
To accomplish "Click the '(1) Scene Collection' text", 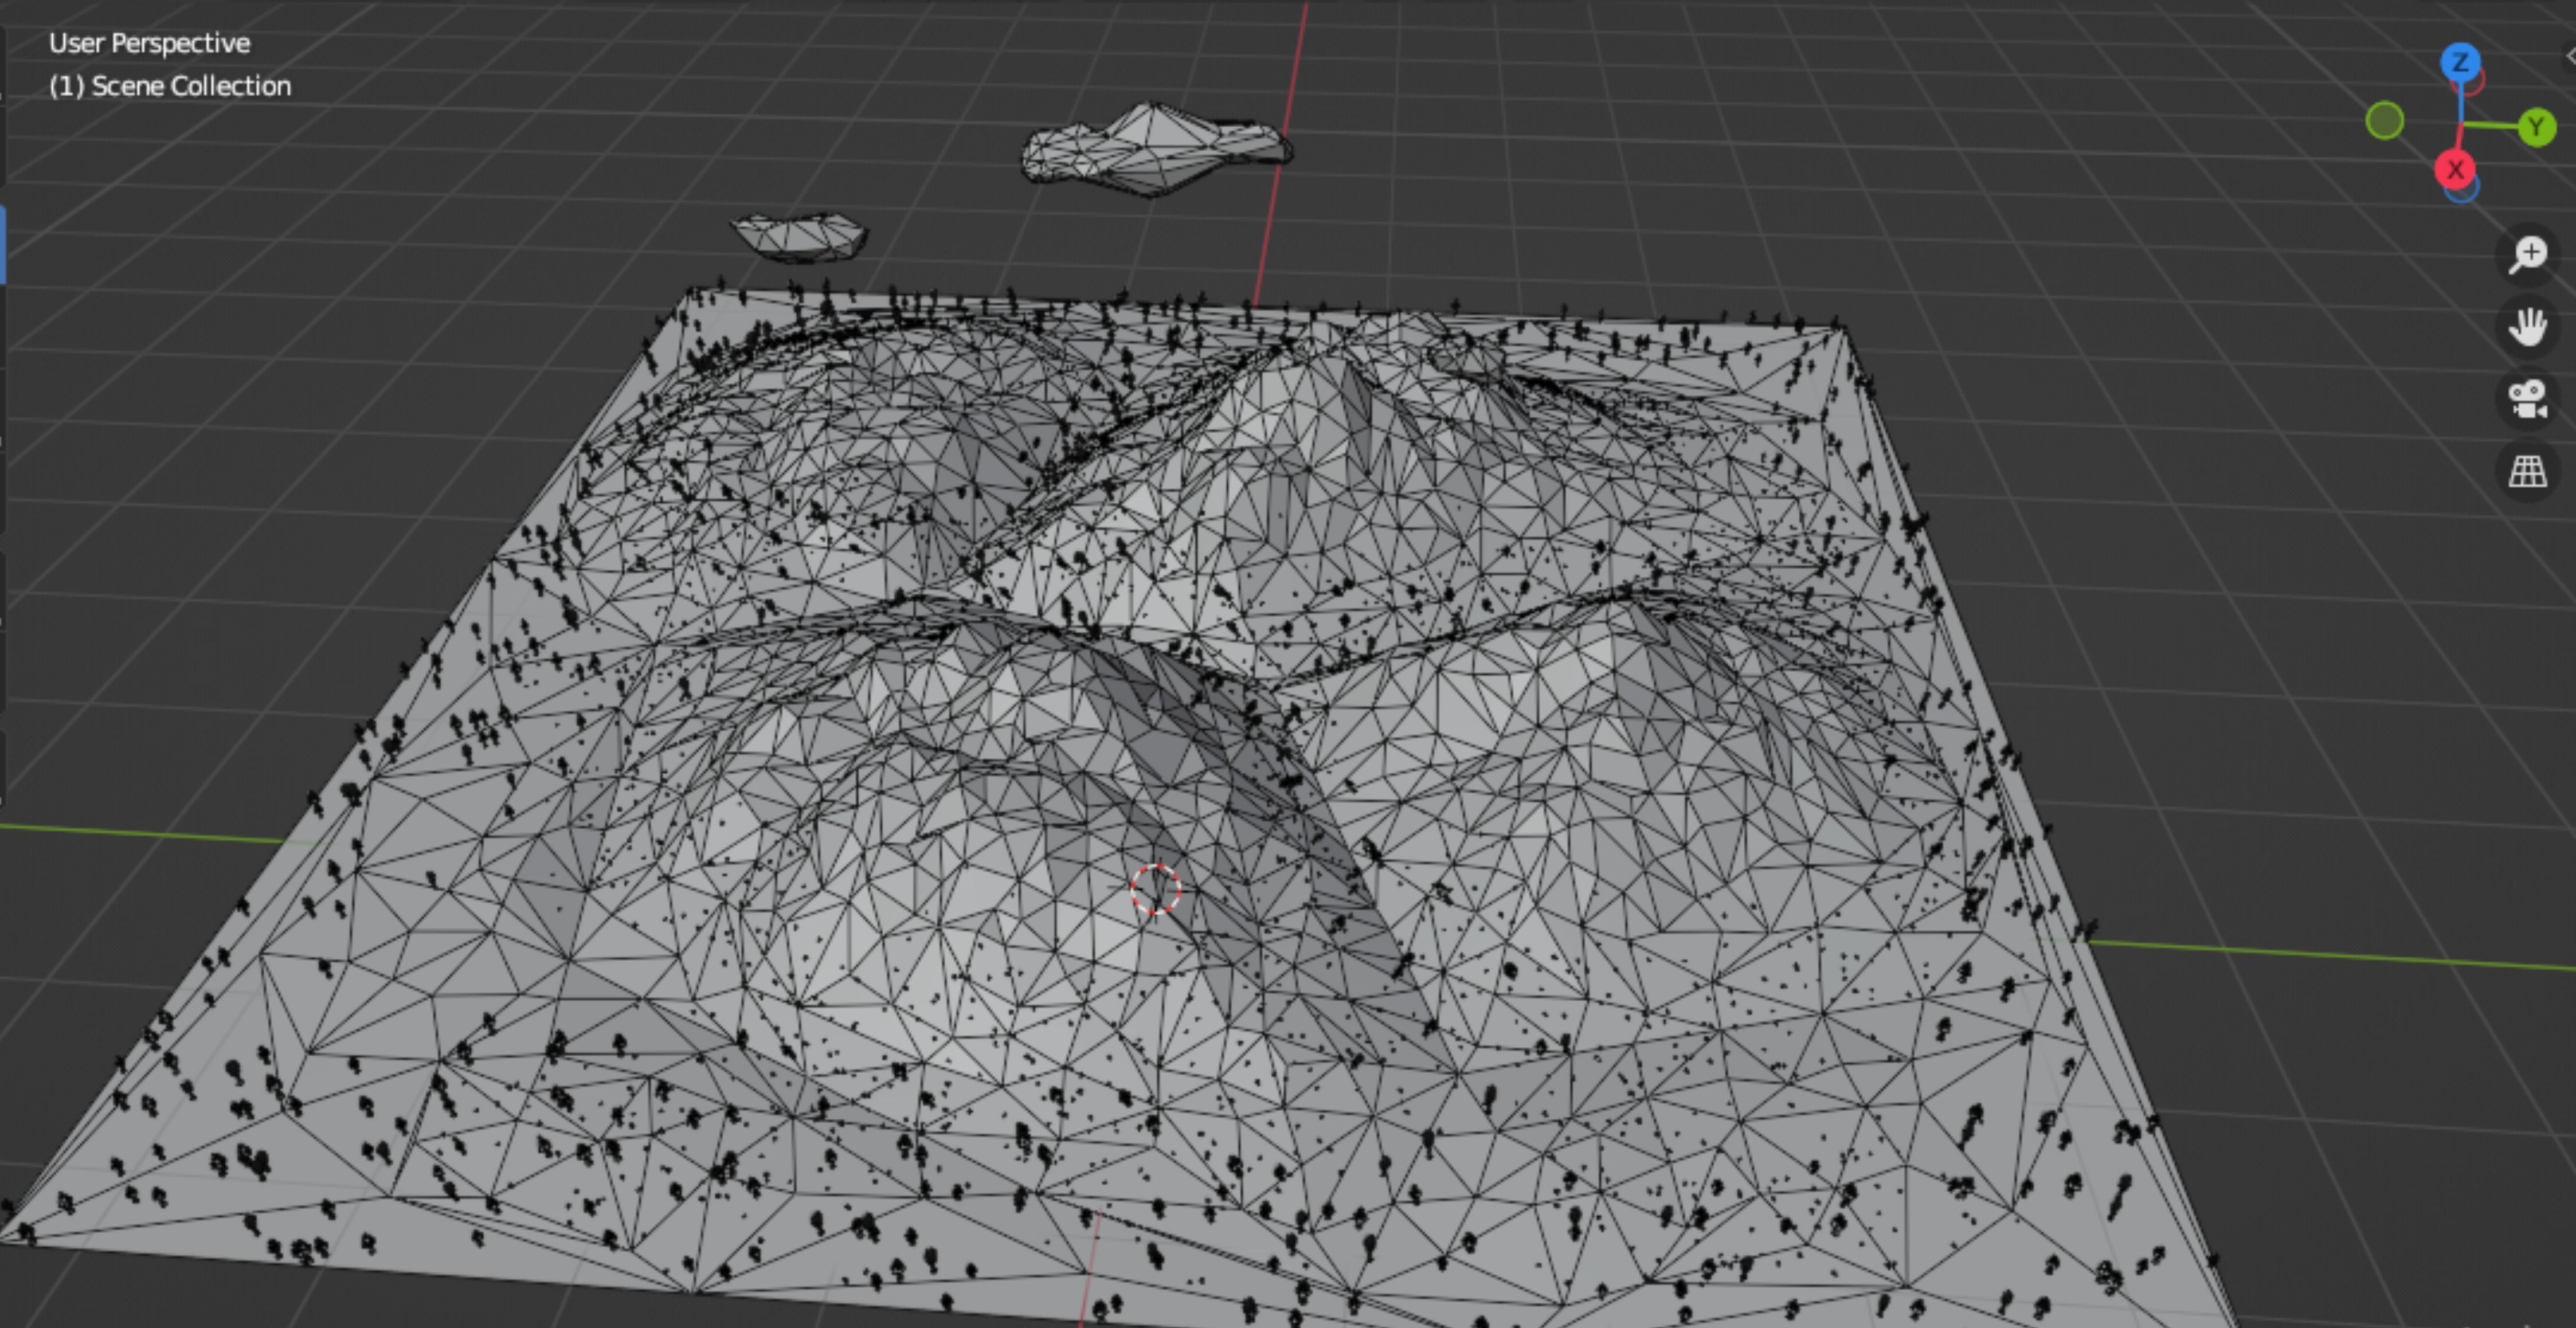I will coord(170,86).
